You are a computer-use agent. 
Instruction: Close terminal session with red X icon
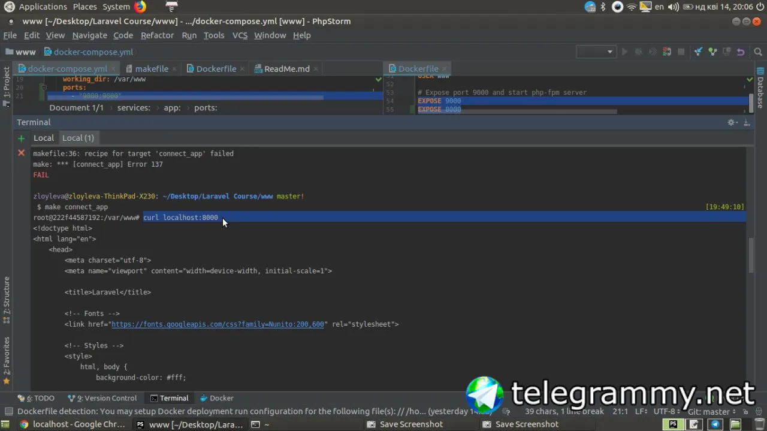[22, 153]
